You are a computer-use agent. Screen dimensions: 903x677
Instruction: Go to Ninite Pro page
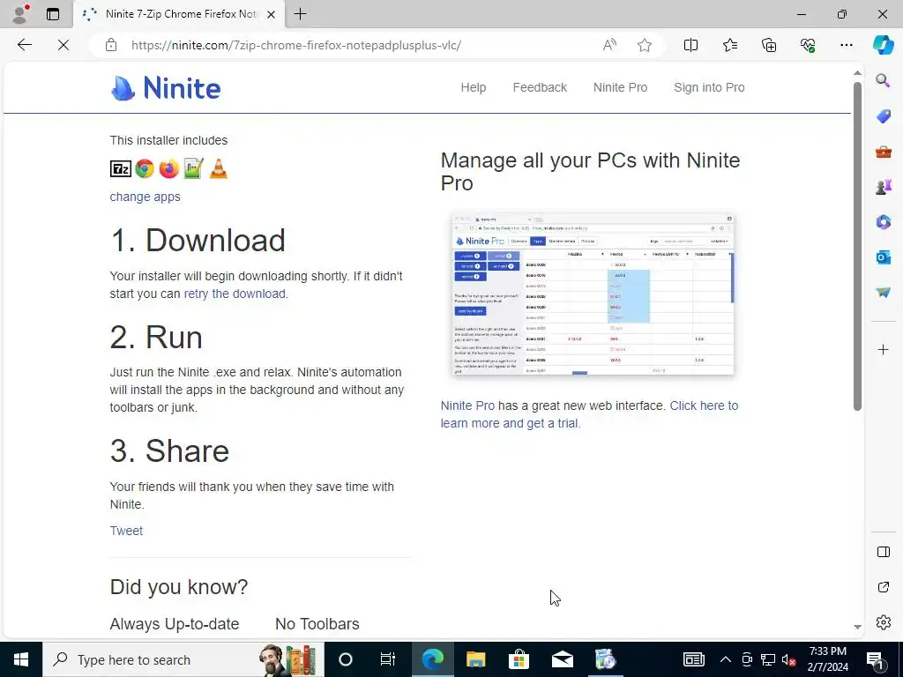tap(620, 87)
